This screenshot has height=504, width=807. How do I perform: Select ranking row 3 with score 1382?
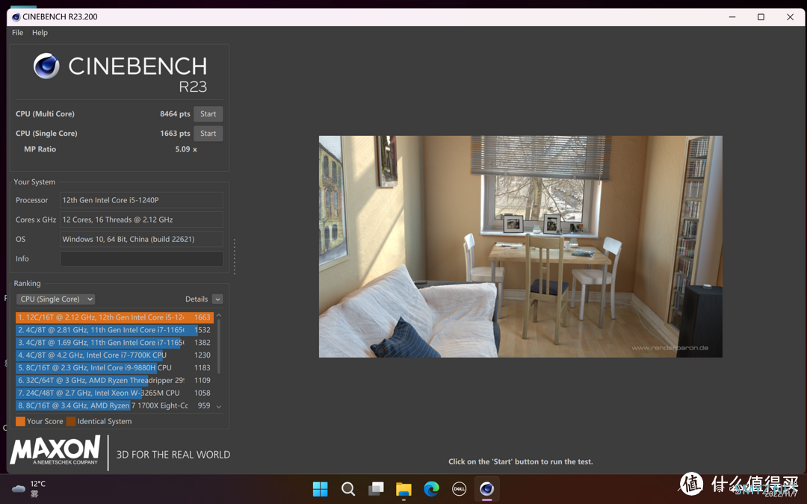point(114,343)
